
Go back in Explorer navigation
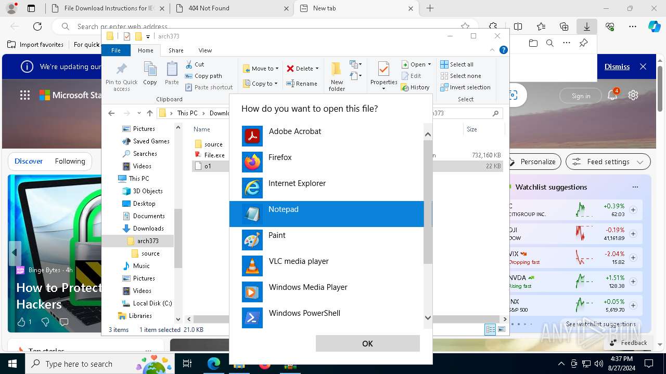111,113
